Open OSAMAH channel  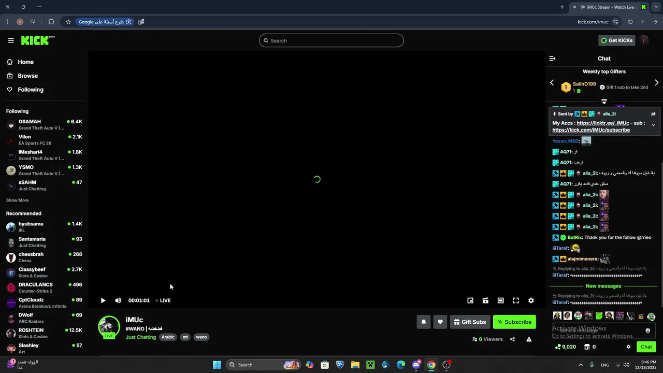[44, 125]
